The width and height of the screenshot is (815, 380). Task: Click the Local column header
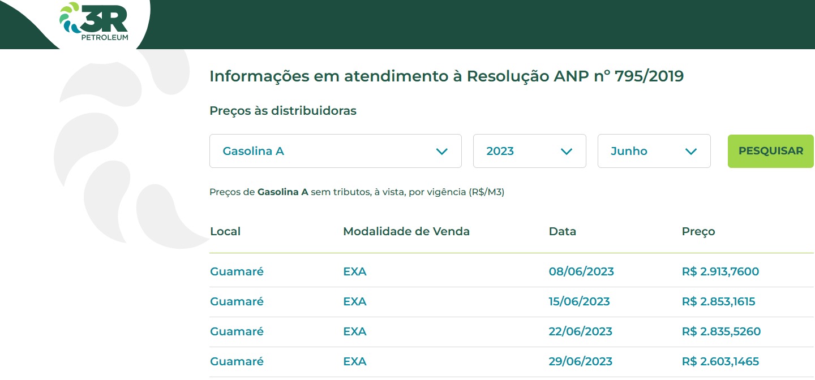pyautogui.click(x=225, y=231)
